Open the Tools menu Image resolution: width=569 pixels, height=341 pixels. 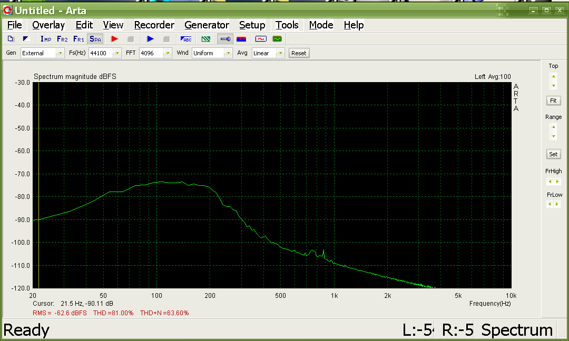tap(287, 25)
